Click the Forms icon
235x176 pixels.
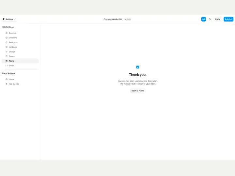tap(7, 56)
